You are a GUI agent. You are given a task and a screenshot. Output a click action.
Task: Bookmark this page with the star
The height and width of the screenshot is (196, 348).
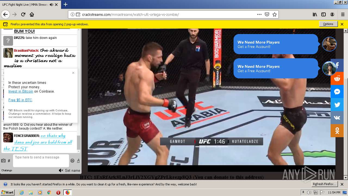(x=275, y=14)
